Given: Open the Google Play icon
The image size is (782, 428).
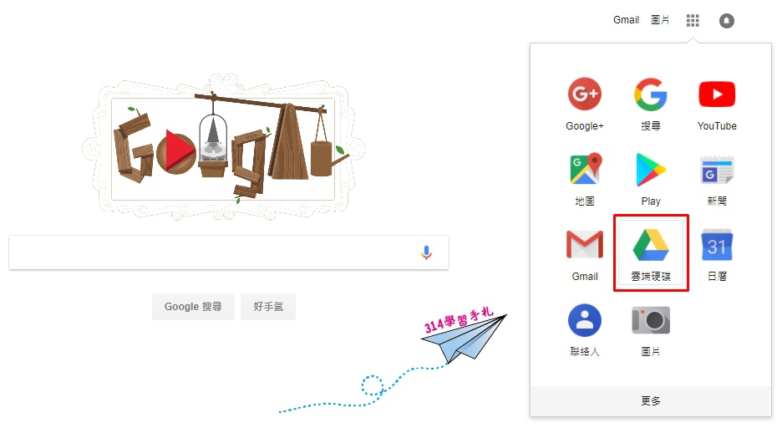Looking at the screenshot, I should (x=650, y=170).
